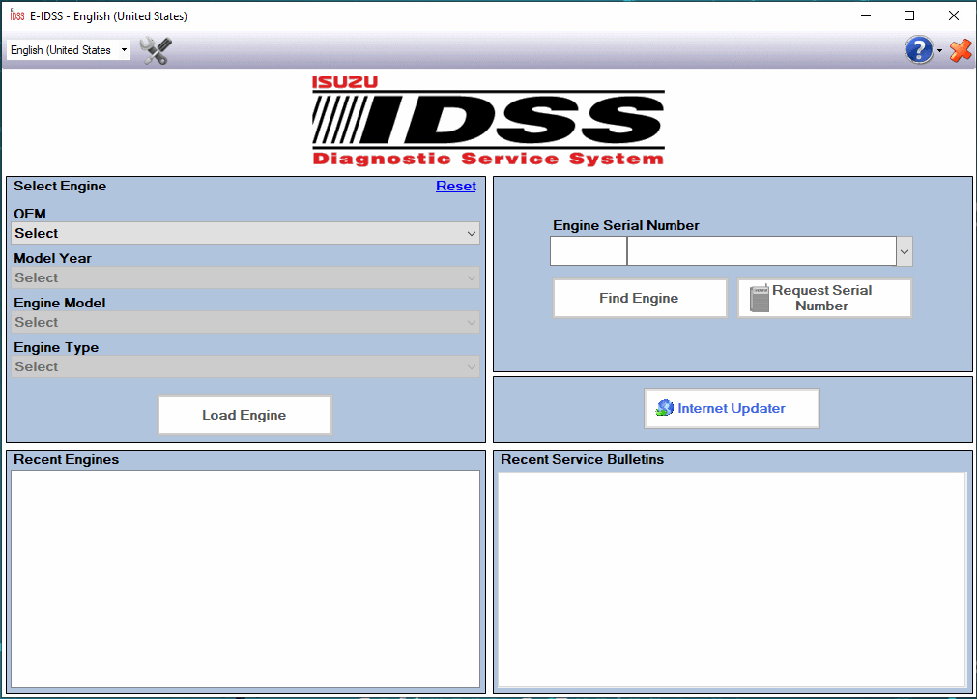The height and width of the screenshot is (699, 977).
Task: Open the OEM Select dropdown
Action: 244,233
